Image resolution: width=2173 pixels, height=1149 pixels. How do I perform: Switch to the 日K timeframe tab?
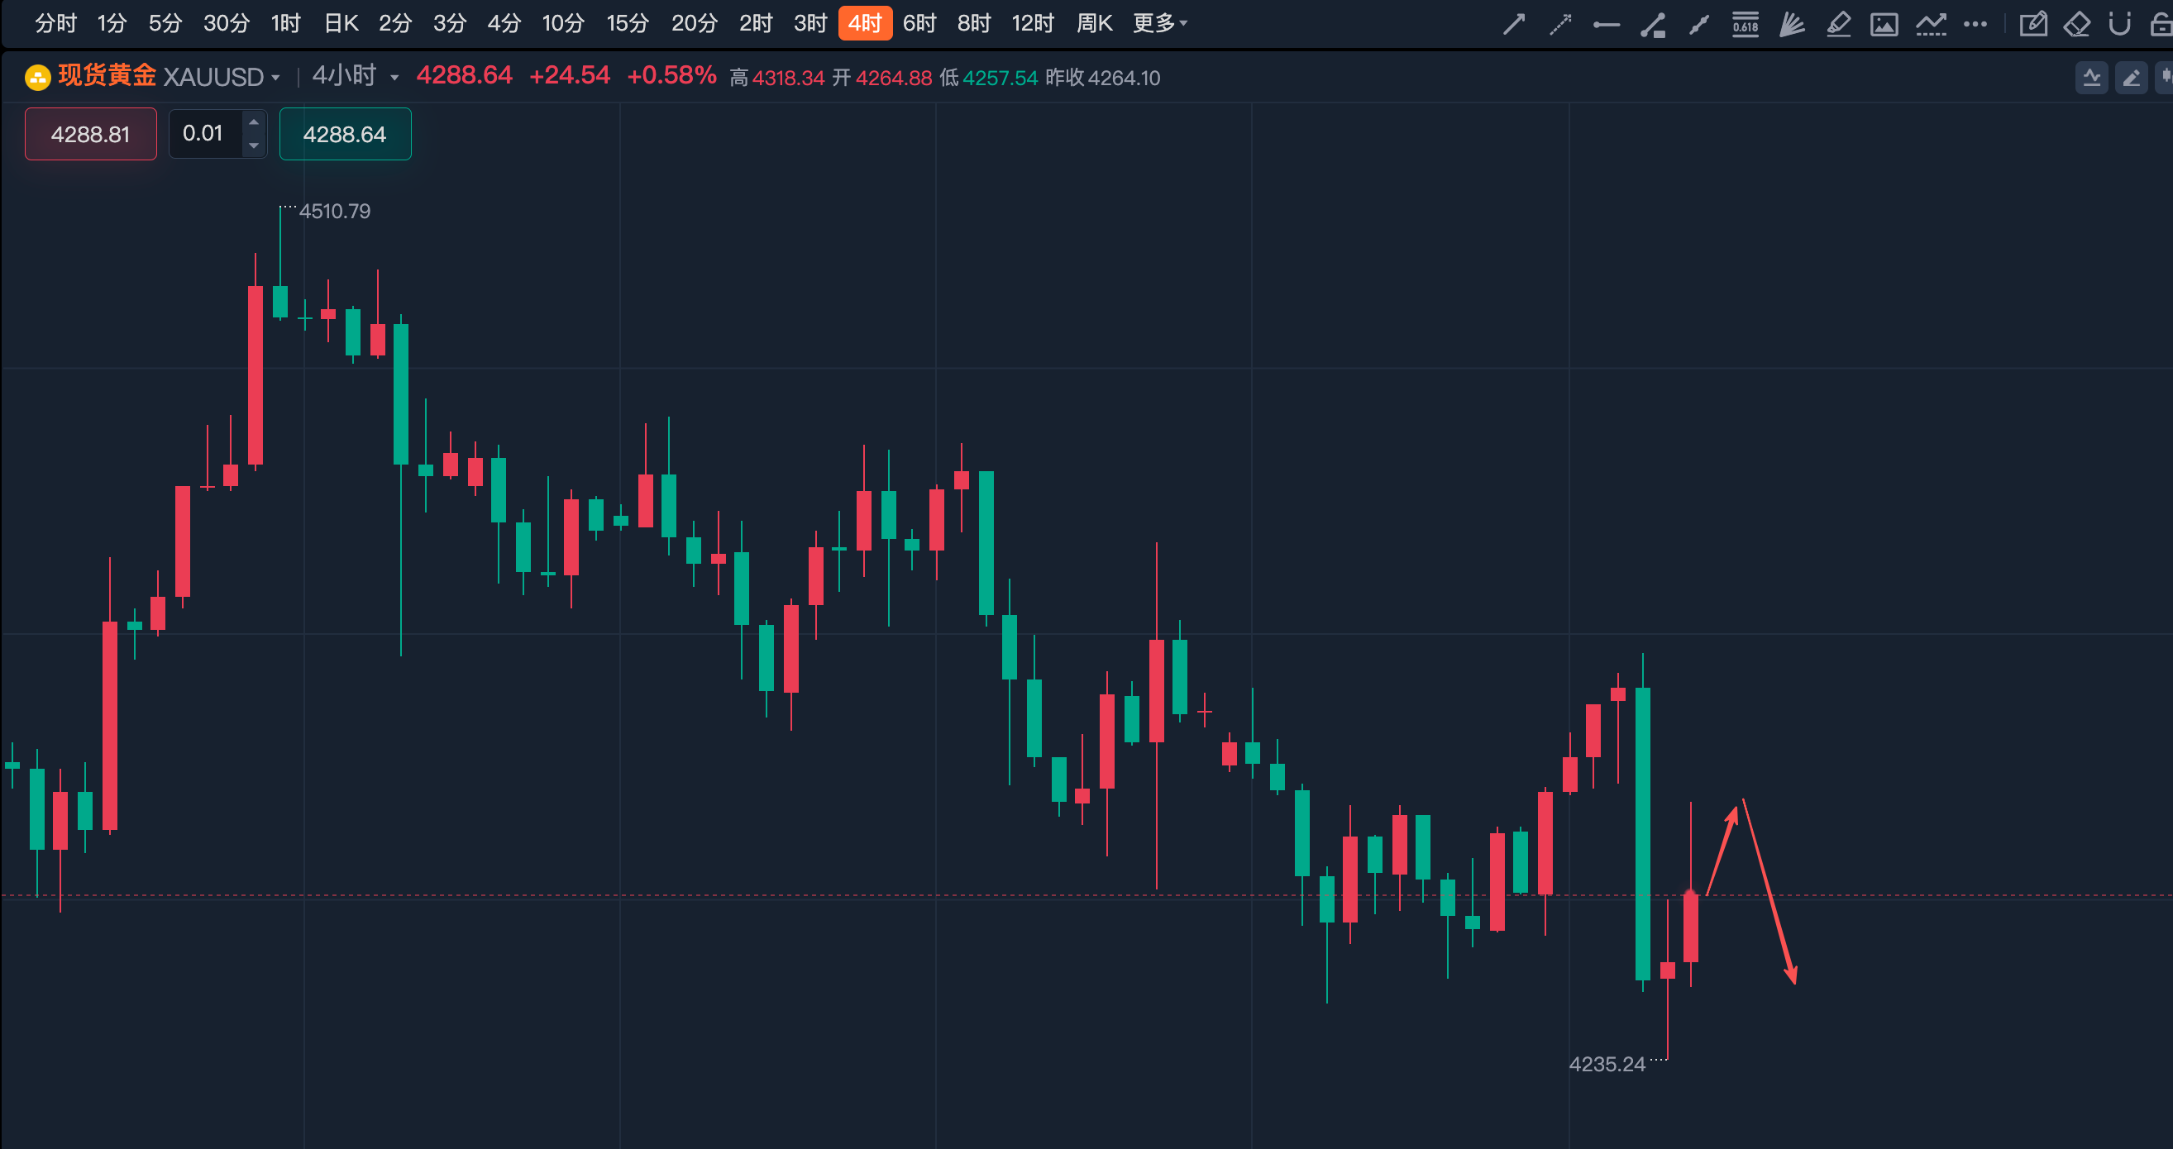point(341,24)
